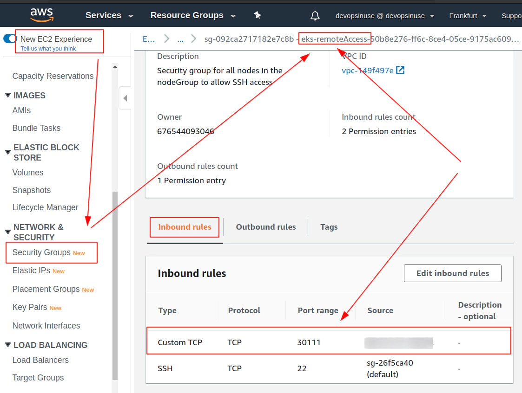Open Capacity Reservations in sidebar
Viewport: 522px width, 393px height.
click(x=53, y=76)
